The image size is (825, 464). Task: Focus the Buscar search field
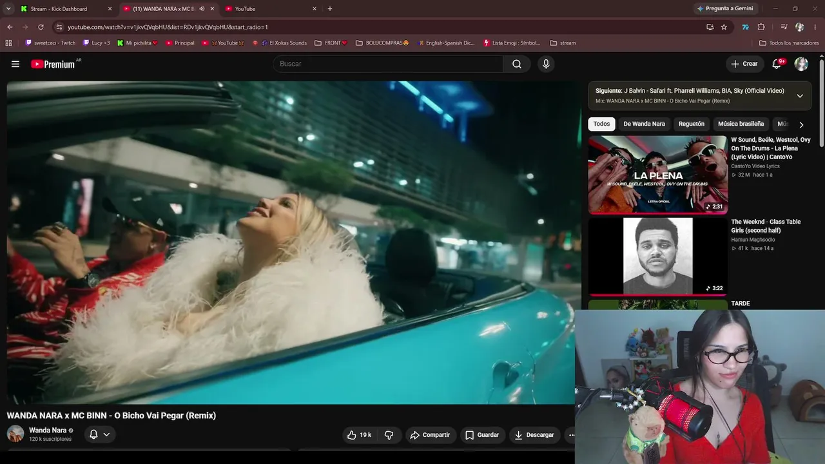(x=388, y=64)
